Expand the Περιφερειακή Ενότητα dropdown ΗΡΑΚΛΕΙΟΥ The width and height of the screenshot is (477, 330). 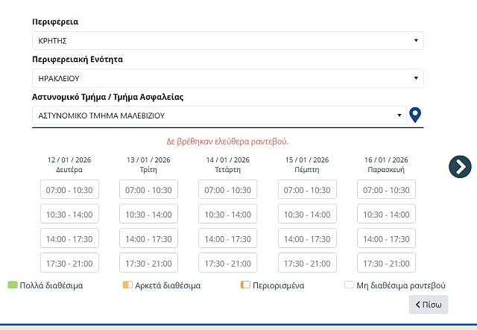[x=227, y=78]
